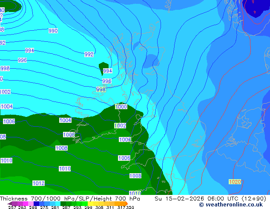Screen dimensions: 270x209
Task: Click the date 'Su 15-02-2026 06:00 UTC (12+90)'
Action: tap(210, 198)
